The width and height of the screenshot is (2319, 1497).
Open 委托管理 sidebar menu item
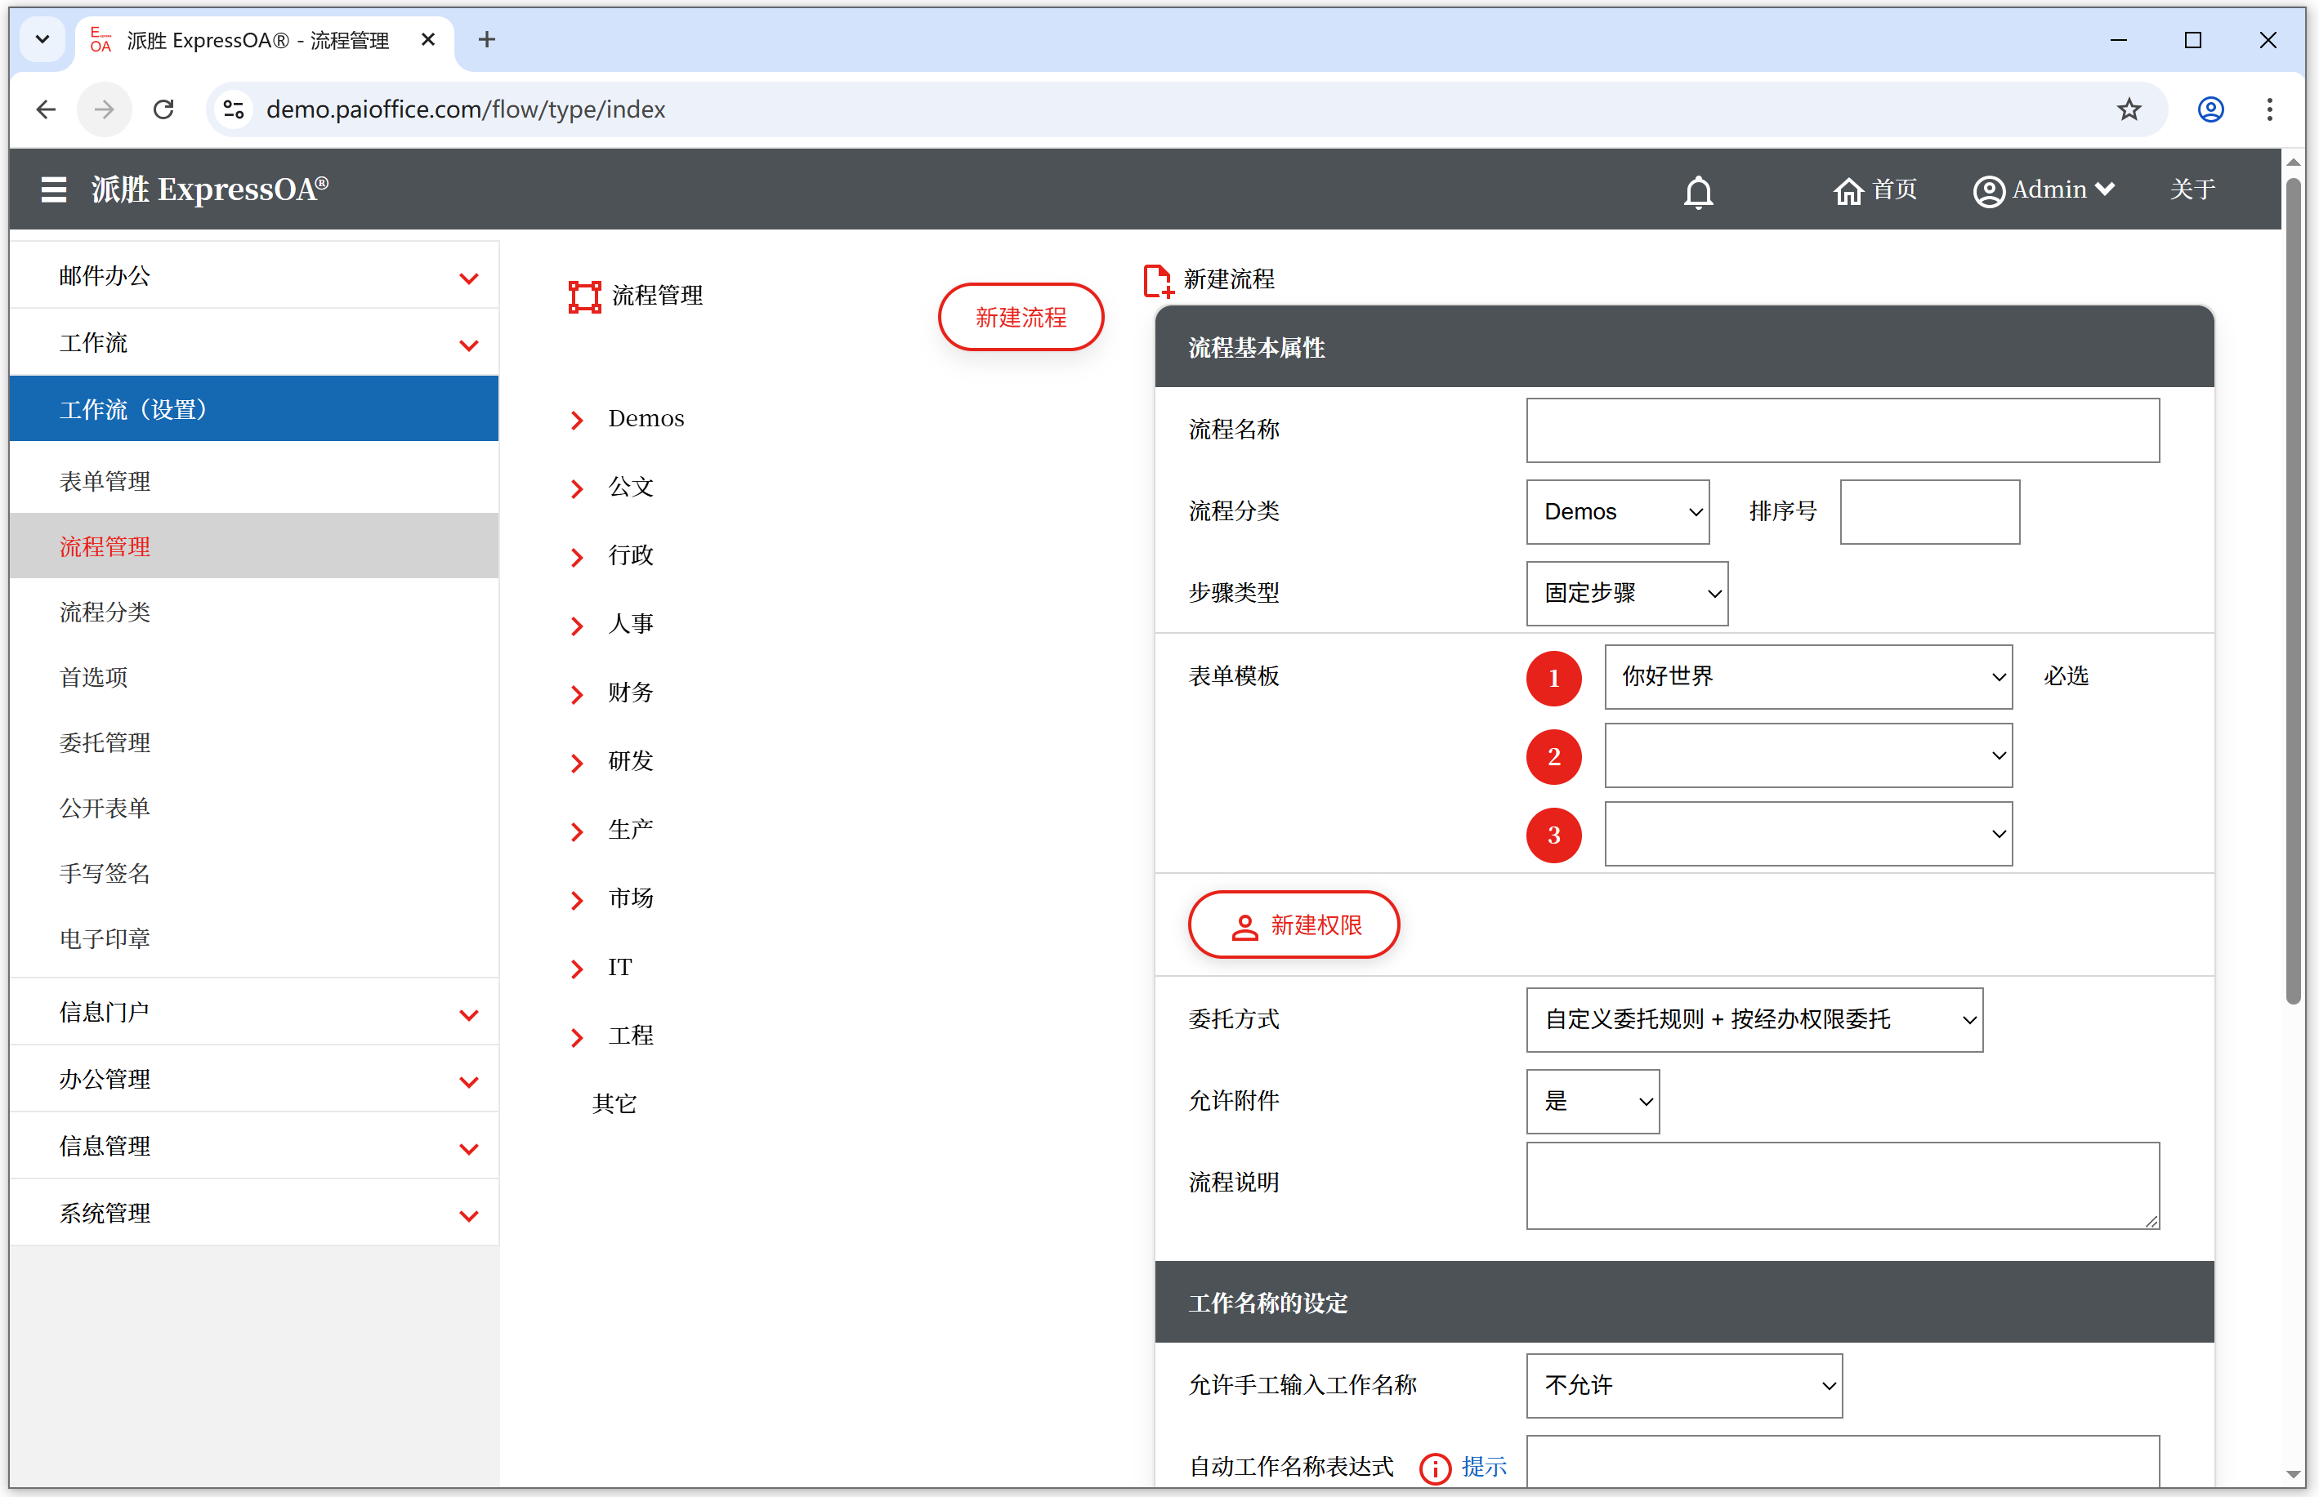(105, 742)
